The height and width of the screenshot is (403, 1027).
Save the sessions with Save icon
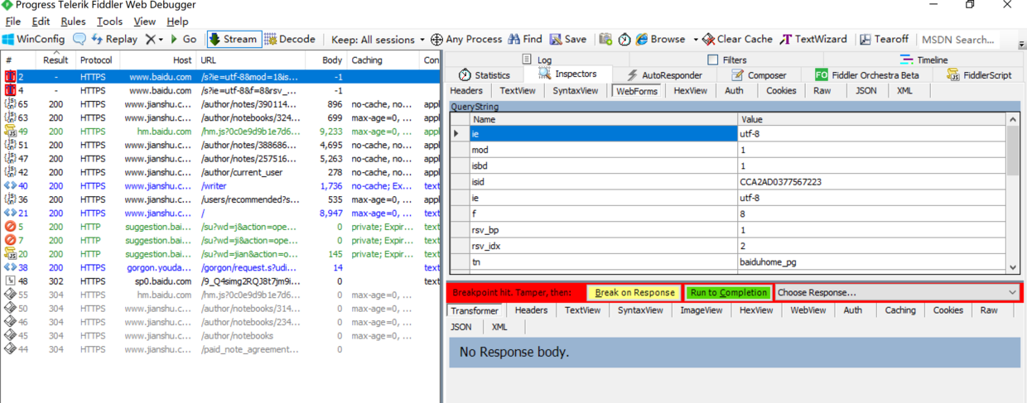coord(568,39)
